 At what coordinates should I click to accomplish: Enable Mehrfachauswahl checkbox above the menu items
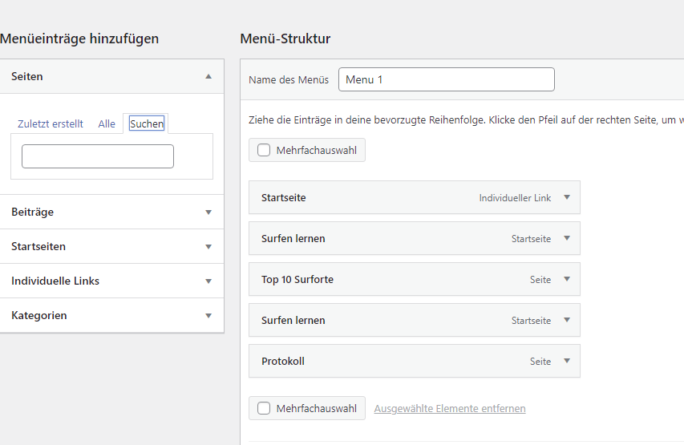(x=264, y=151)
